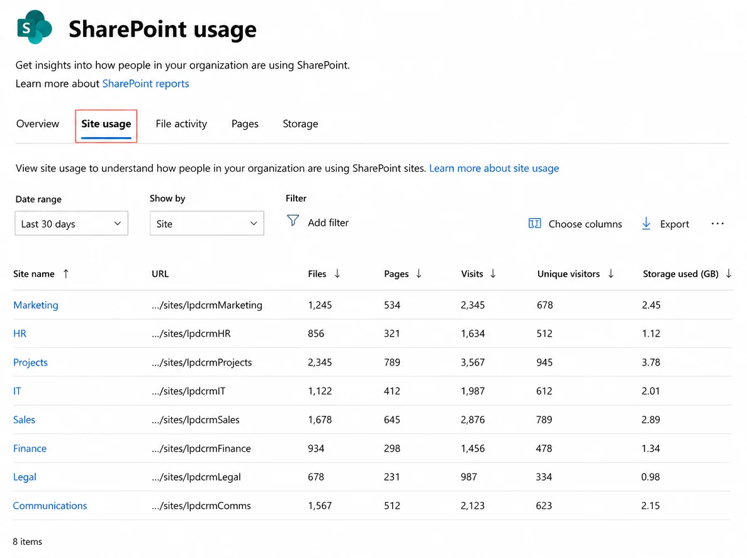This screenshot has height=558, width=747.
Task: Sort by Storage used (GB) arrow
Action: [x=728, y=273]
